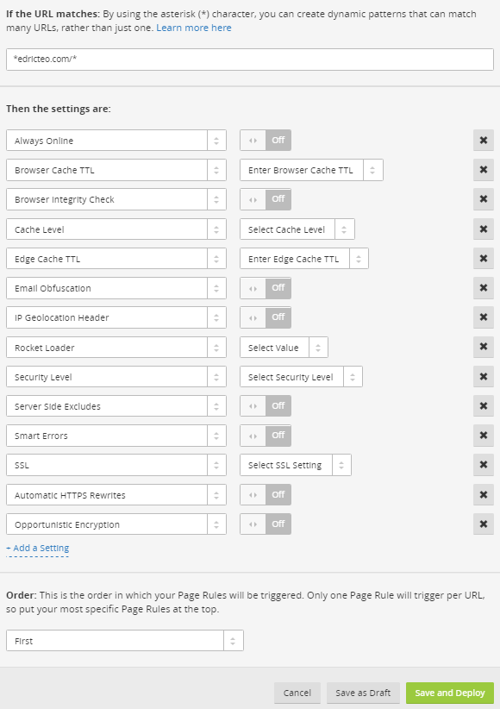Remove the Always Online setting row
Screen dimensions: 500x709
[x=484, y=141]
